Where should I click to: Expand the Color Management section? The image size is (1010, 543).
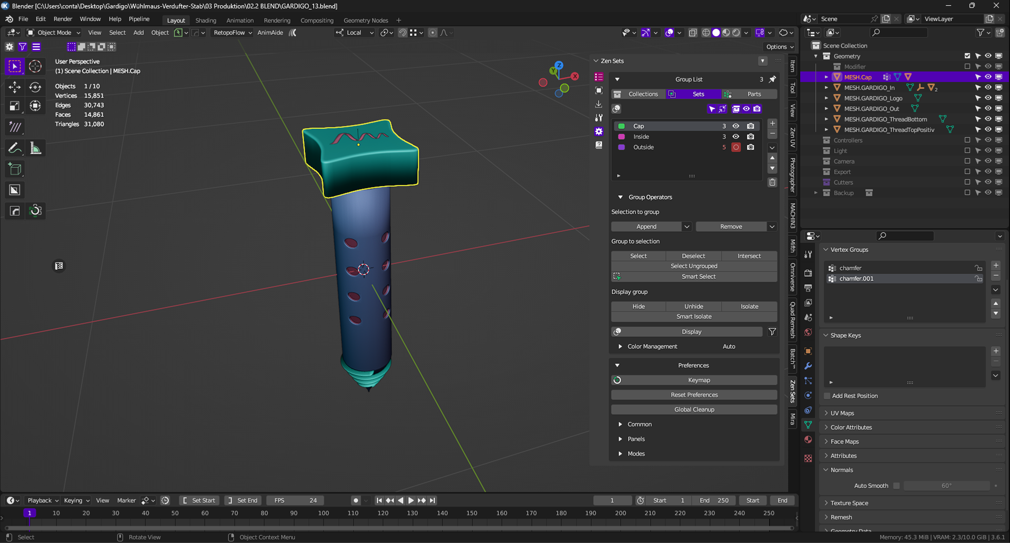point(620,347)
